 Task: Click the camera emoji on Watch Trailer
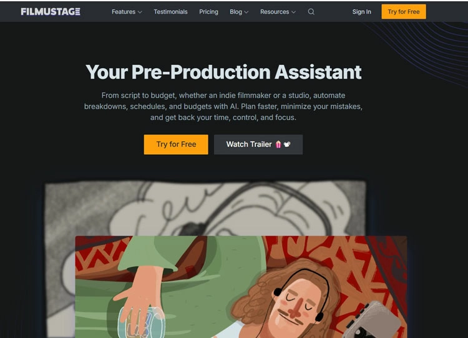click(287, 144)
